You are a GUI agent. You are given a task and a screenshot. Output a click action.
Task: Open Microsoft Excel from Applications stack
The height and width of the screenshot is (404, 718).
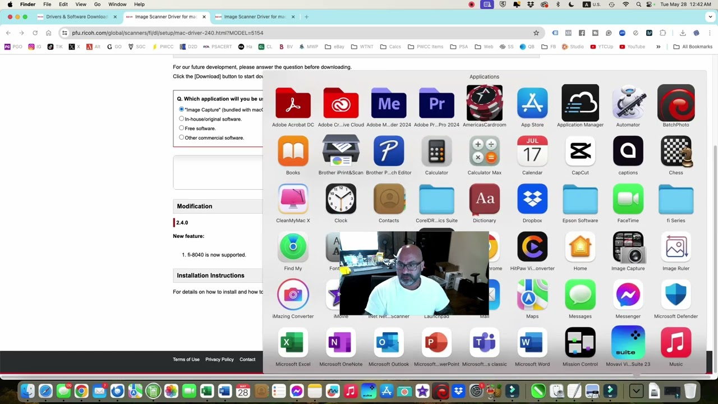point(293,343)
